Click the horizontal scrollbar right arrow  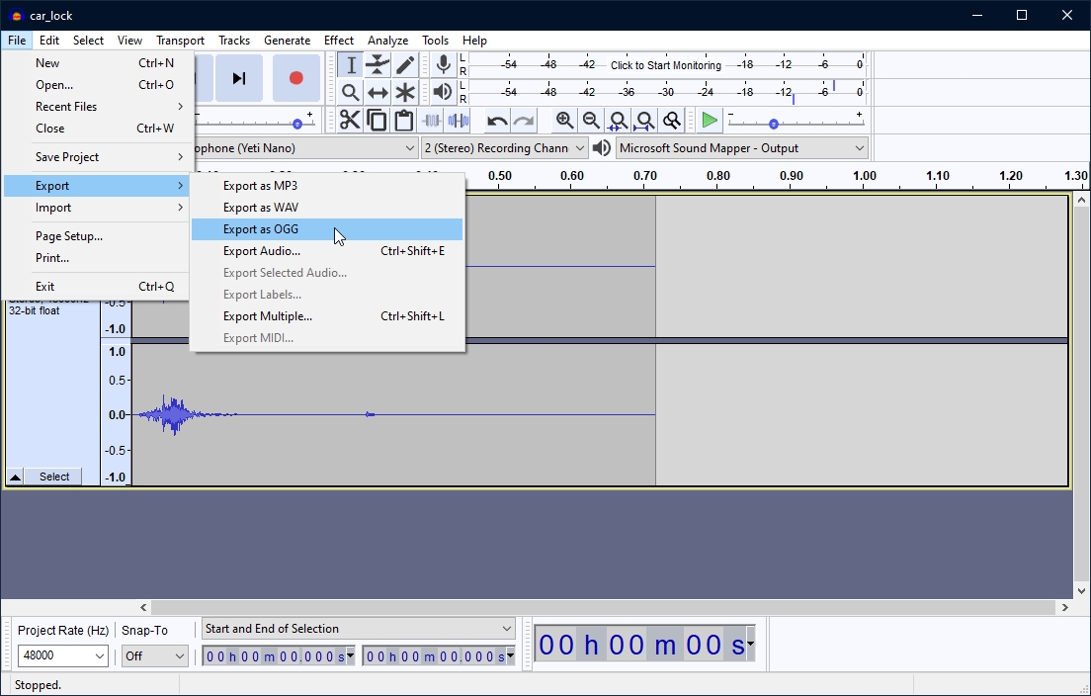coord(1065,608)
